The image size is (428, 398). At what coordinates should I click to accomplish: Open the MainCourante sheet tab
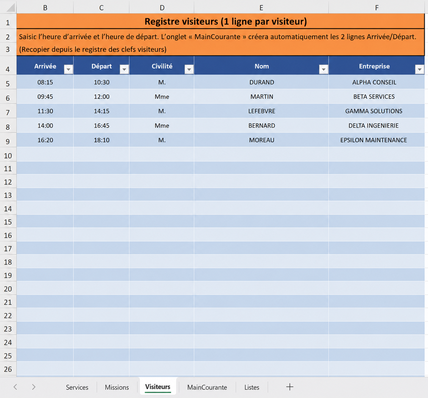coord(207,387)
